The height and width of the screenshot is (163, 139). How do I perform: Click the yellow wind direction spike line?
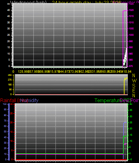click(x=124, y=87)
